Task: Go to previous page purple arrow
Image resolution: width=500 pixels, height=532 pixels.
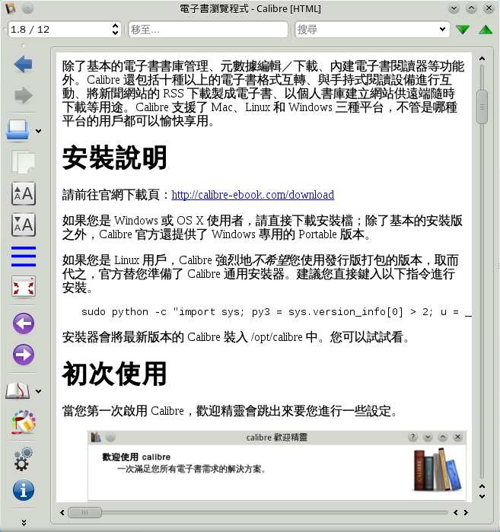Action: coord(24,323)
